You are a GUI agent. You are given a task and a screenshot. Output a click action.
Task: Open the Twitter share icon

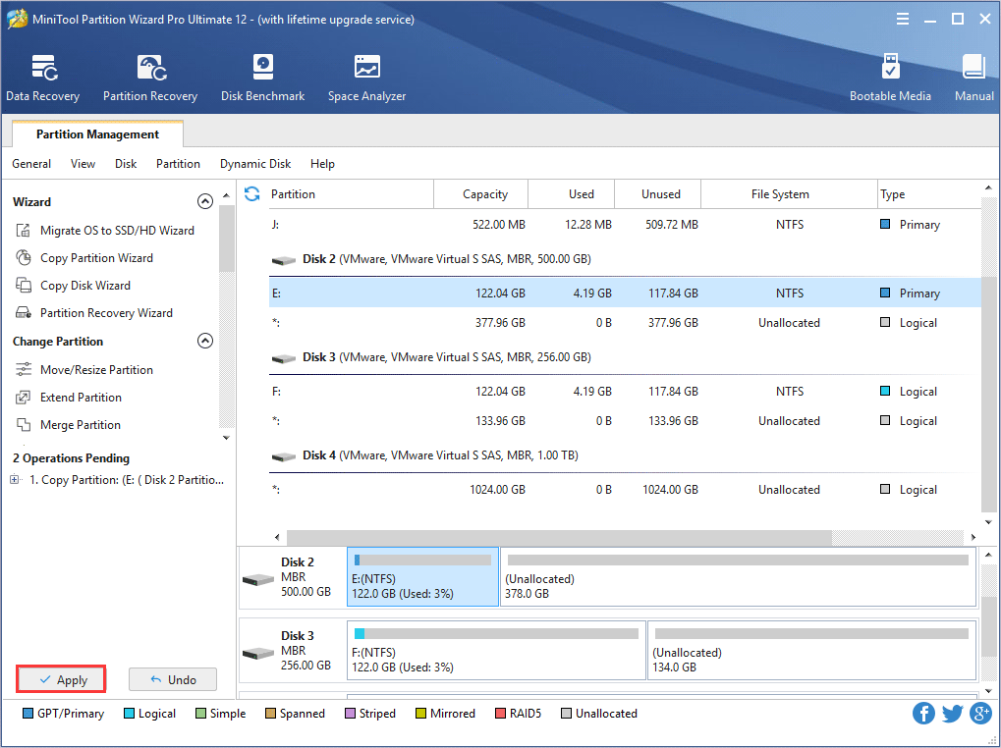(x=952, y=714)
